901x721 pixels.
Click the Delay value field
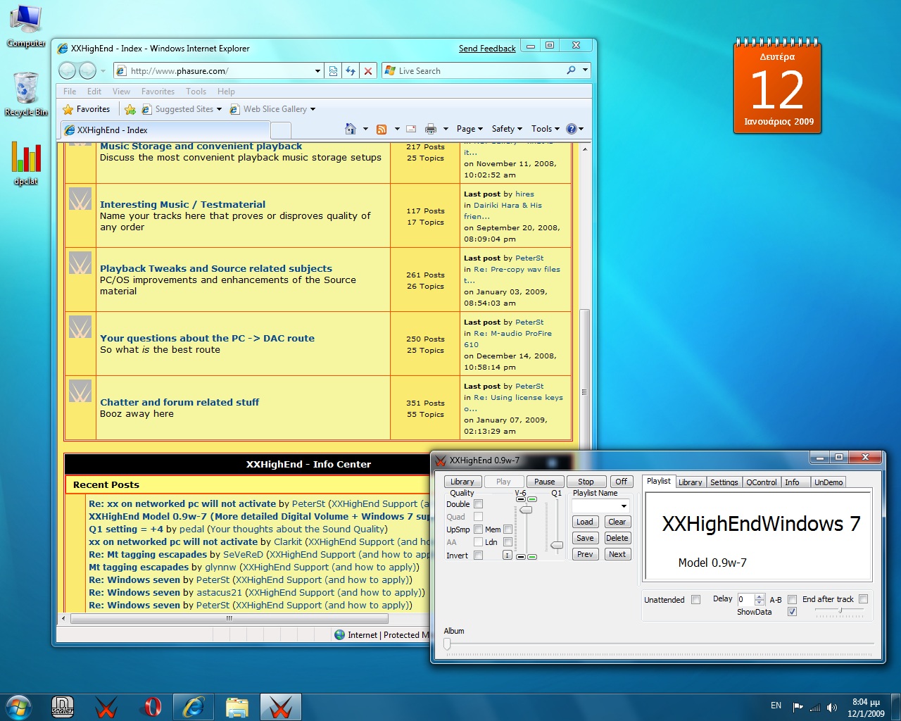[745, 599]
